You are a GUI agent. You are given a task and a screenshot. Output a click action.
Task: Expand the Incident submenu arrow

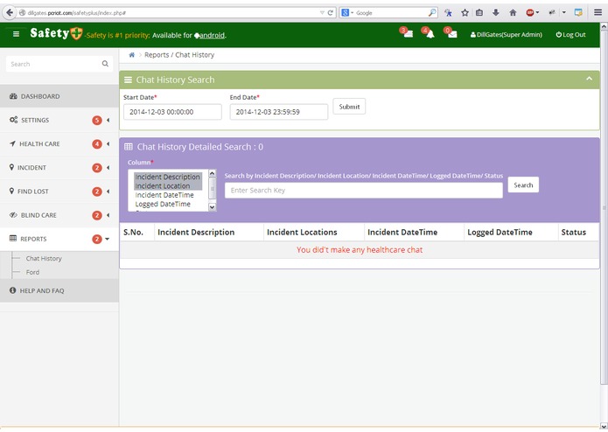point(108,168)
